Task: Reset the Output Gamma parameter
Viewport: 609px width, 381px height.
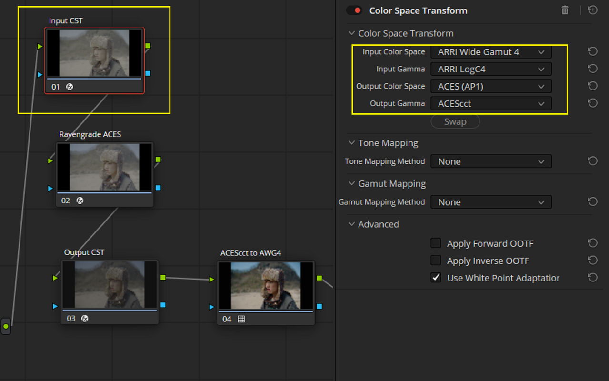Action: coord(592,103)
